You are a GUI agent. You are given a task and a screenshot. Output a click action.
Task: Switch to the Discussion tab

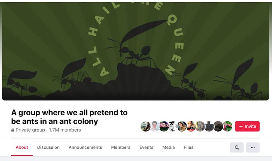click(x=48, y=147)
